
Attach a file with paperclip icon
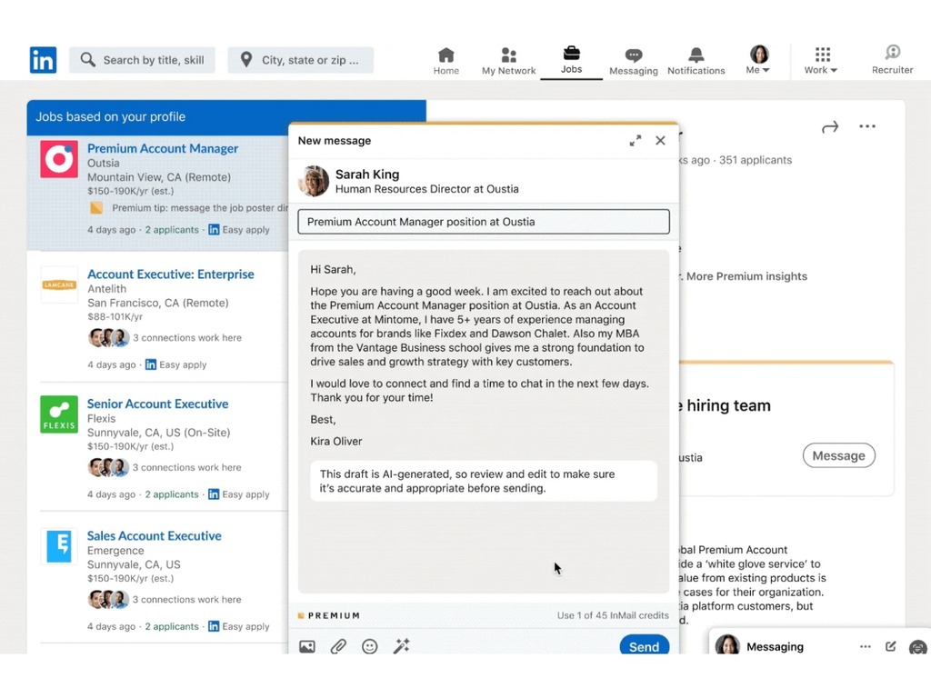[x=338, y=646]
